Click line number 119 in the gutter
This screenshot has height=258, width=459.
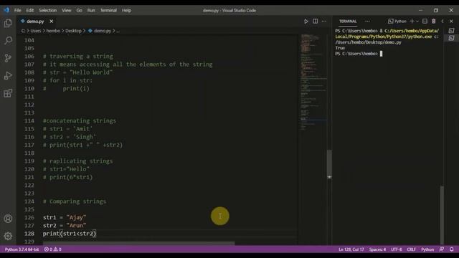tap(29, 161)
